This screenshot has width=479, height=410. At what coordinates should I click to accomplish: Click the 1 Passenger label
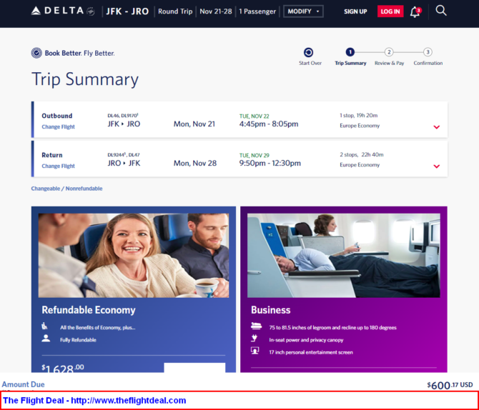(257, 11)
